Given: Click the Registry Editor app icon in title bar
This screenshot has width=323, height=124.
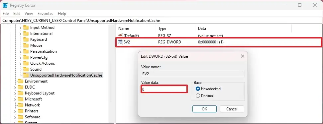Looking at the screenshot, I should [x=5, y=5].
